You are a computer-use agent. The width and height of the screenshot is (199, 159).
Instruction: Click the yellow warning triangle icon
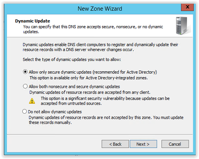point(32,101)
